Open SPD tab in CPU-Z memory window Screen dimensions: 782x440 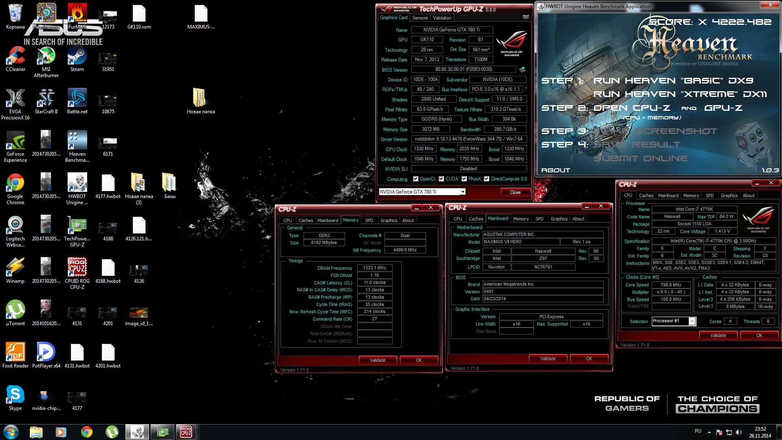(x=369, y=220)
